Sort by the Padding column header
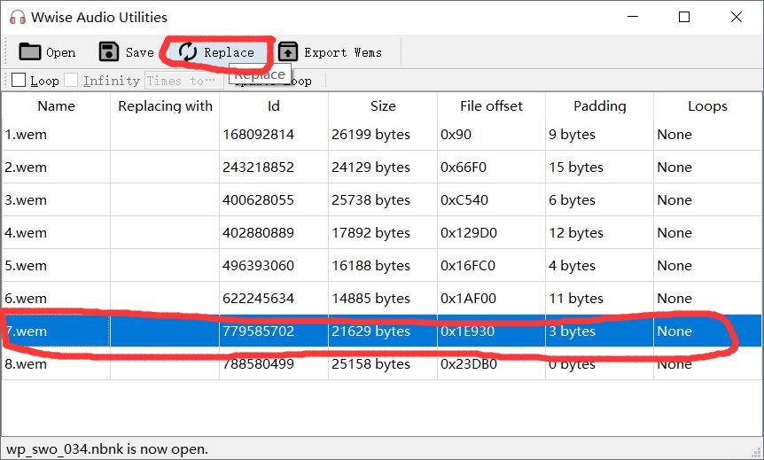This screenshot has width=764, height=460. click(x=599, y=105)
